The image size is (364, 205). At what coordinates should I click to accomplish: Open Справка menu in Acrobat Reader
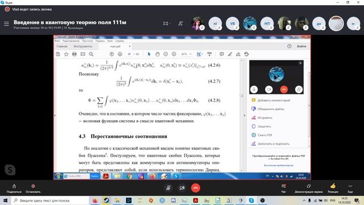pyautogui.click(x=119, y=41)
